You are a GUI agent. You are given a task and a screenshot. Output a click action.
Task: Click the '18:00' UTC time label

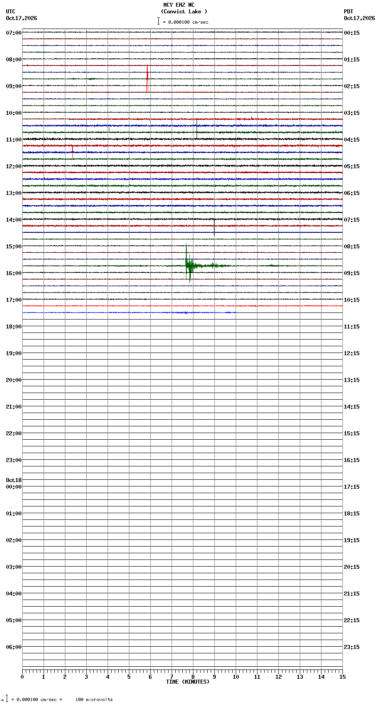[14, 327]
